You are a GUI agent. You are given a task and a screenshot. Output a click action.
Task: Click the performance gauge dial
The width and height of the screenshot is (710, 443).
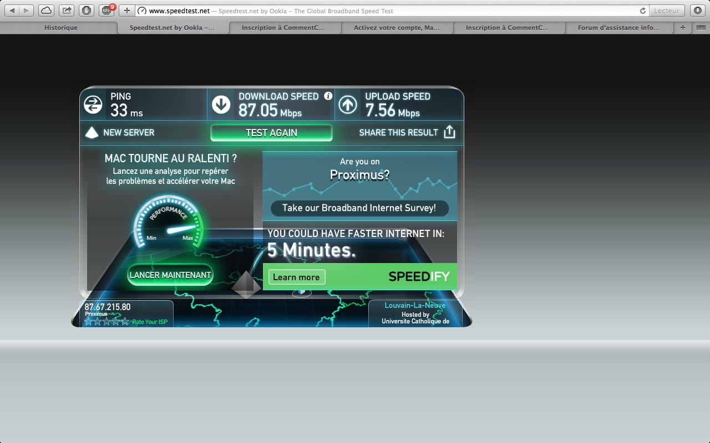point(169,220)
